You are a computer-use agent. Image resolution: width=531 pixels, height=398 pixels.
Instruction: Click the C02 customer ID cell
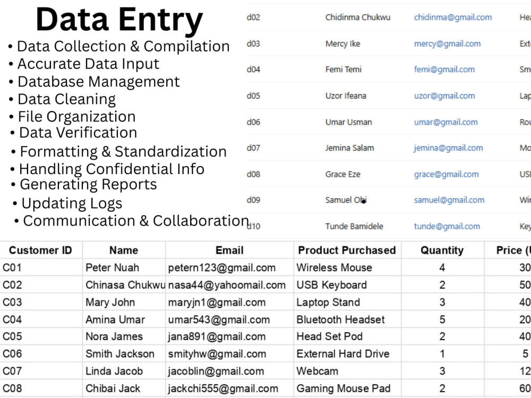click(41, 285)
